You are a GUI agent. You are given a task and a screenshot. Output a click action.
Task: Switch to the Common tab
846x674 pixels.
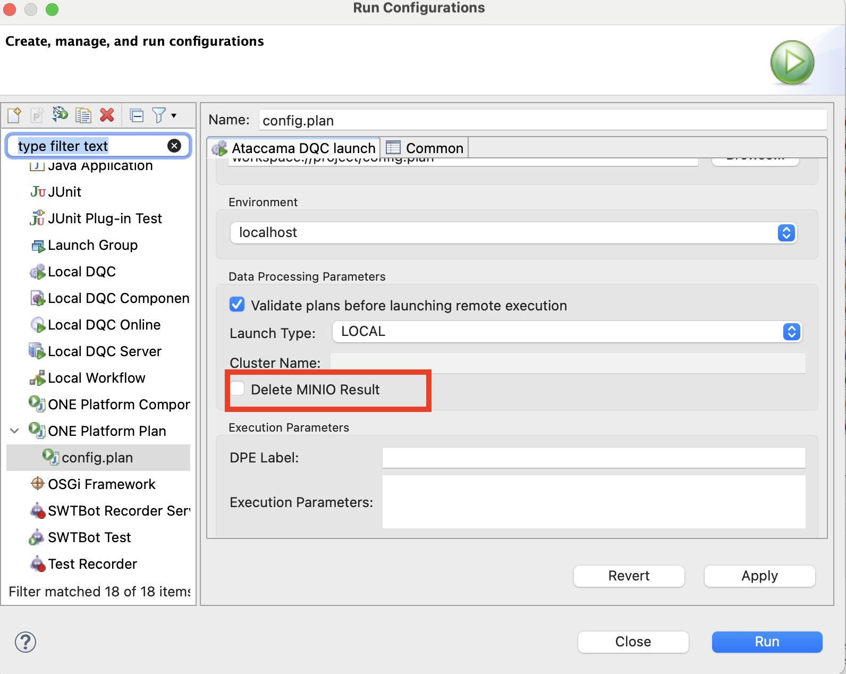pyautogui.click(x=425, y=148)
